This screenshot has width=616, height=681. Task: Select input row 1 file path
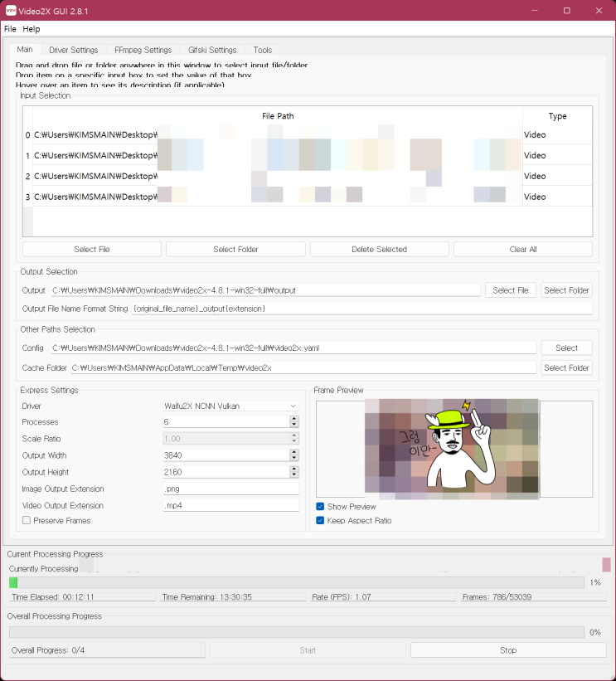278,155
